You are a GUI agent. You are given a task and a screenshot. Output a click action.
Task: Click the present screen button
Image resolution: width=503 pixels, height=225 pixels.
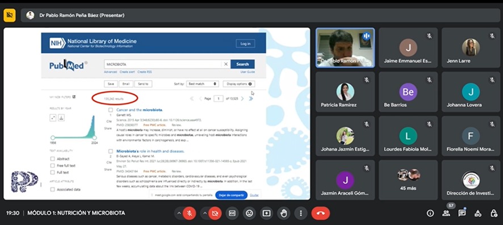click(x=266, y=213)
